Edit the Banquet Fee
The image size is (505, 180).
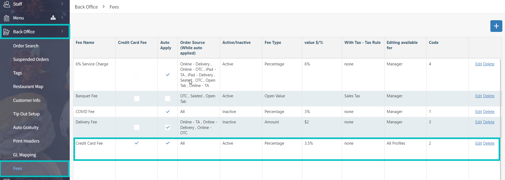tap(478, 96)
